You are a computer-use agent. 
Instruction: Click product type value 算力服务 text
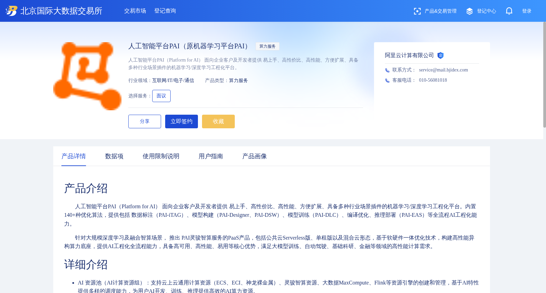click(x=239, y=81)
